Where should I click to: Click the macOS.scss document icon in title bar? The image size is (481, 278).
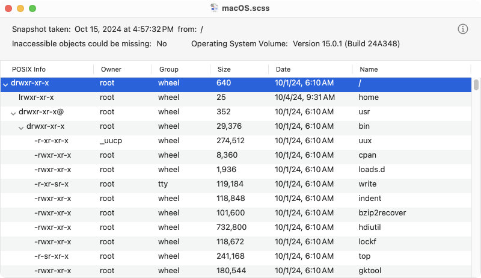214,8
